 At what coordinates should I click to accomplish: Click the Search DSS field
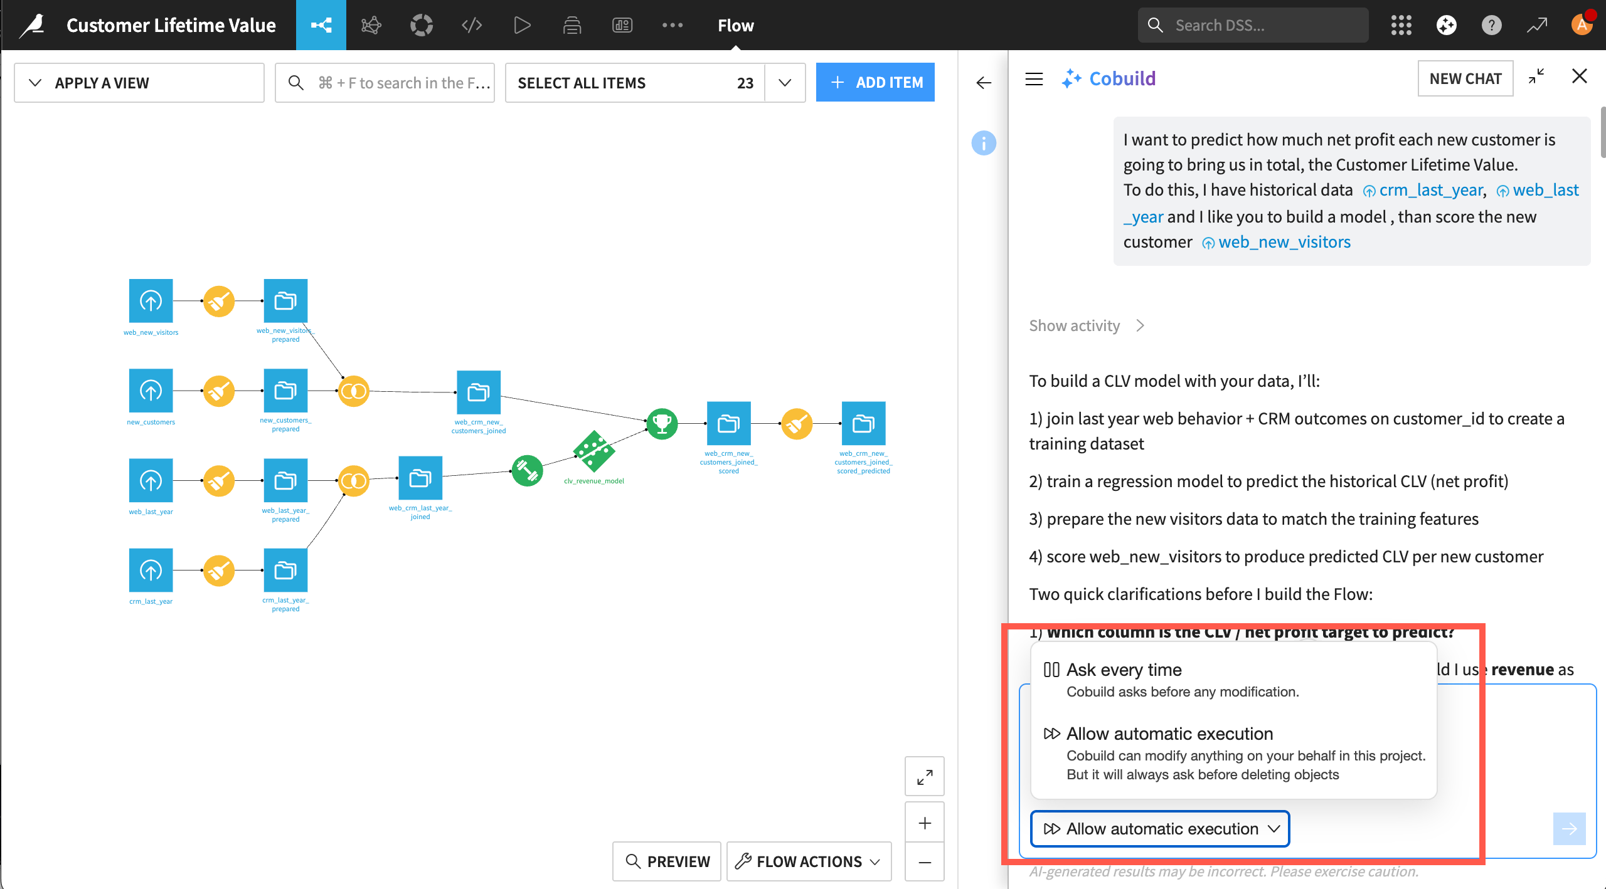[1253, 25]
